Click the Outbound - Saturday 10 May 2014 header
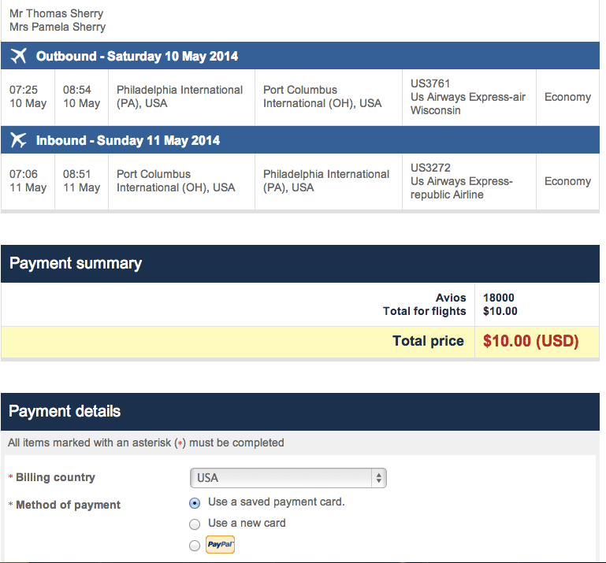 [x=300, y=56]
